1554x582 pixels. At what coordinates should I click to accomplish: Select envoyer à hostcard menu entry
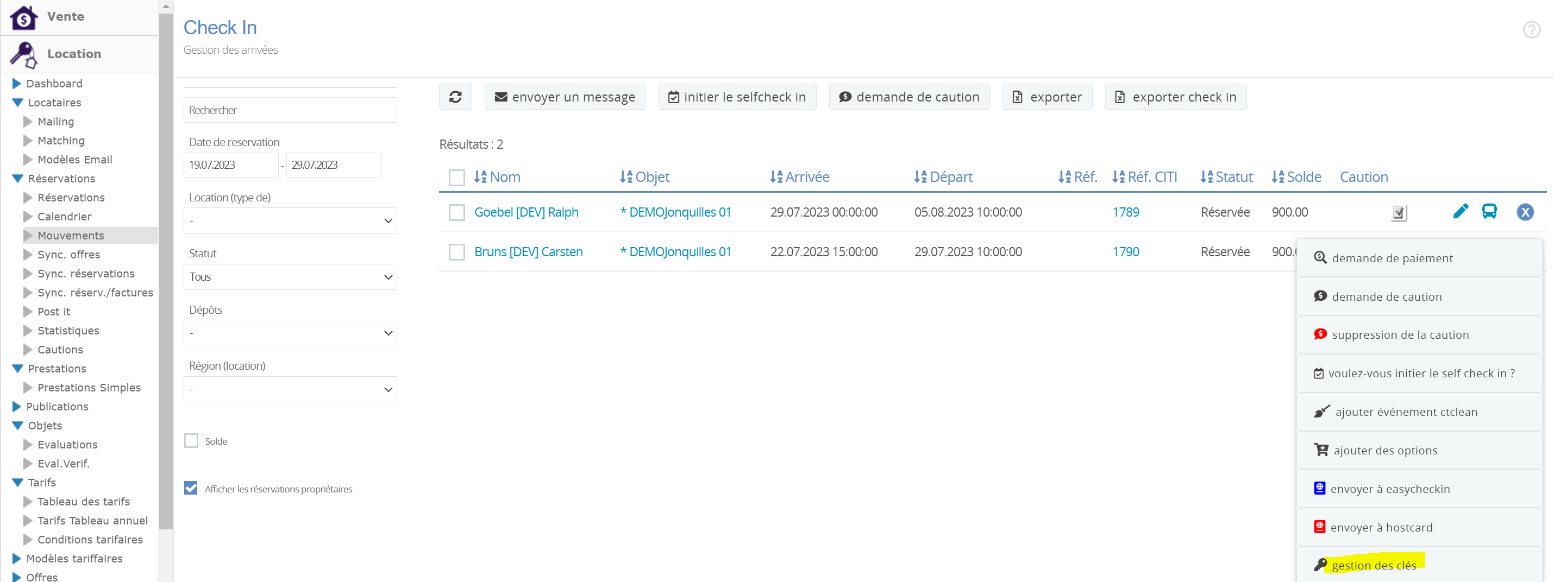tap(1419, 527)
